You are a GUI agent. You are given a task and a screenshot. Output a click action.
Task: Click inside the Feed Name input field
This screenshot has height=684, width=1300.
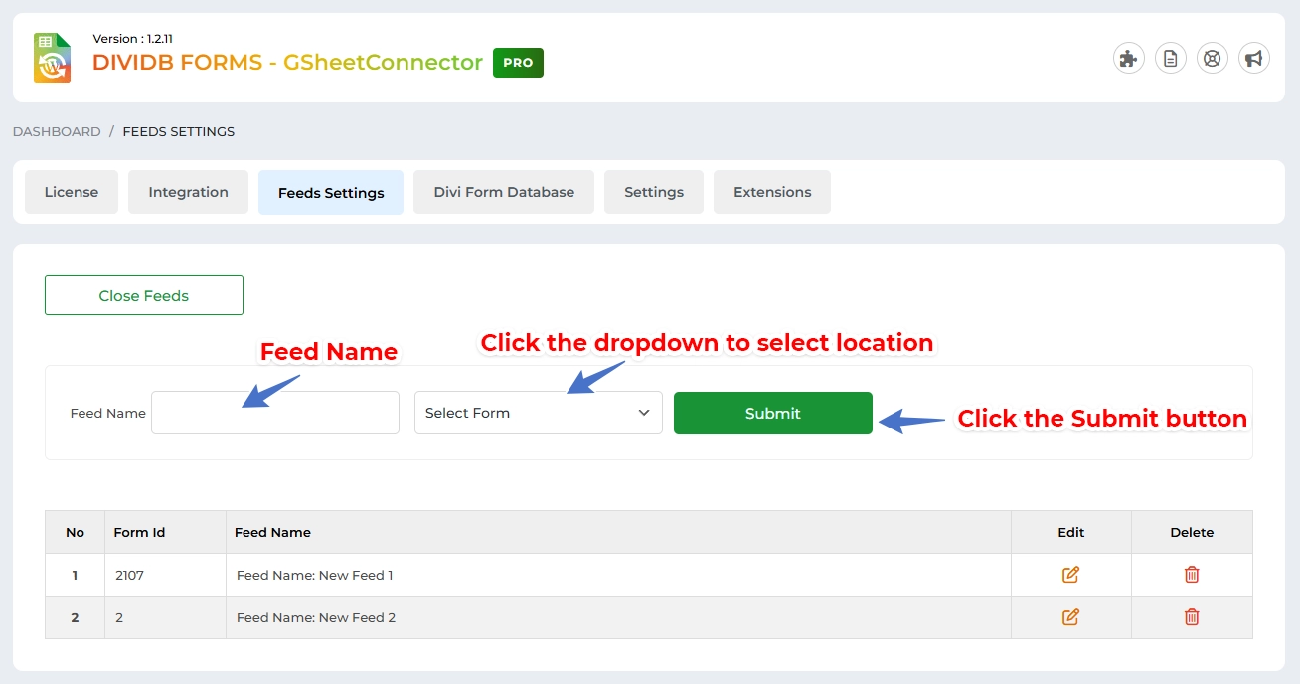[274, 412]
